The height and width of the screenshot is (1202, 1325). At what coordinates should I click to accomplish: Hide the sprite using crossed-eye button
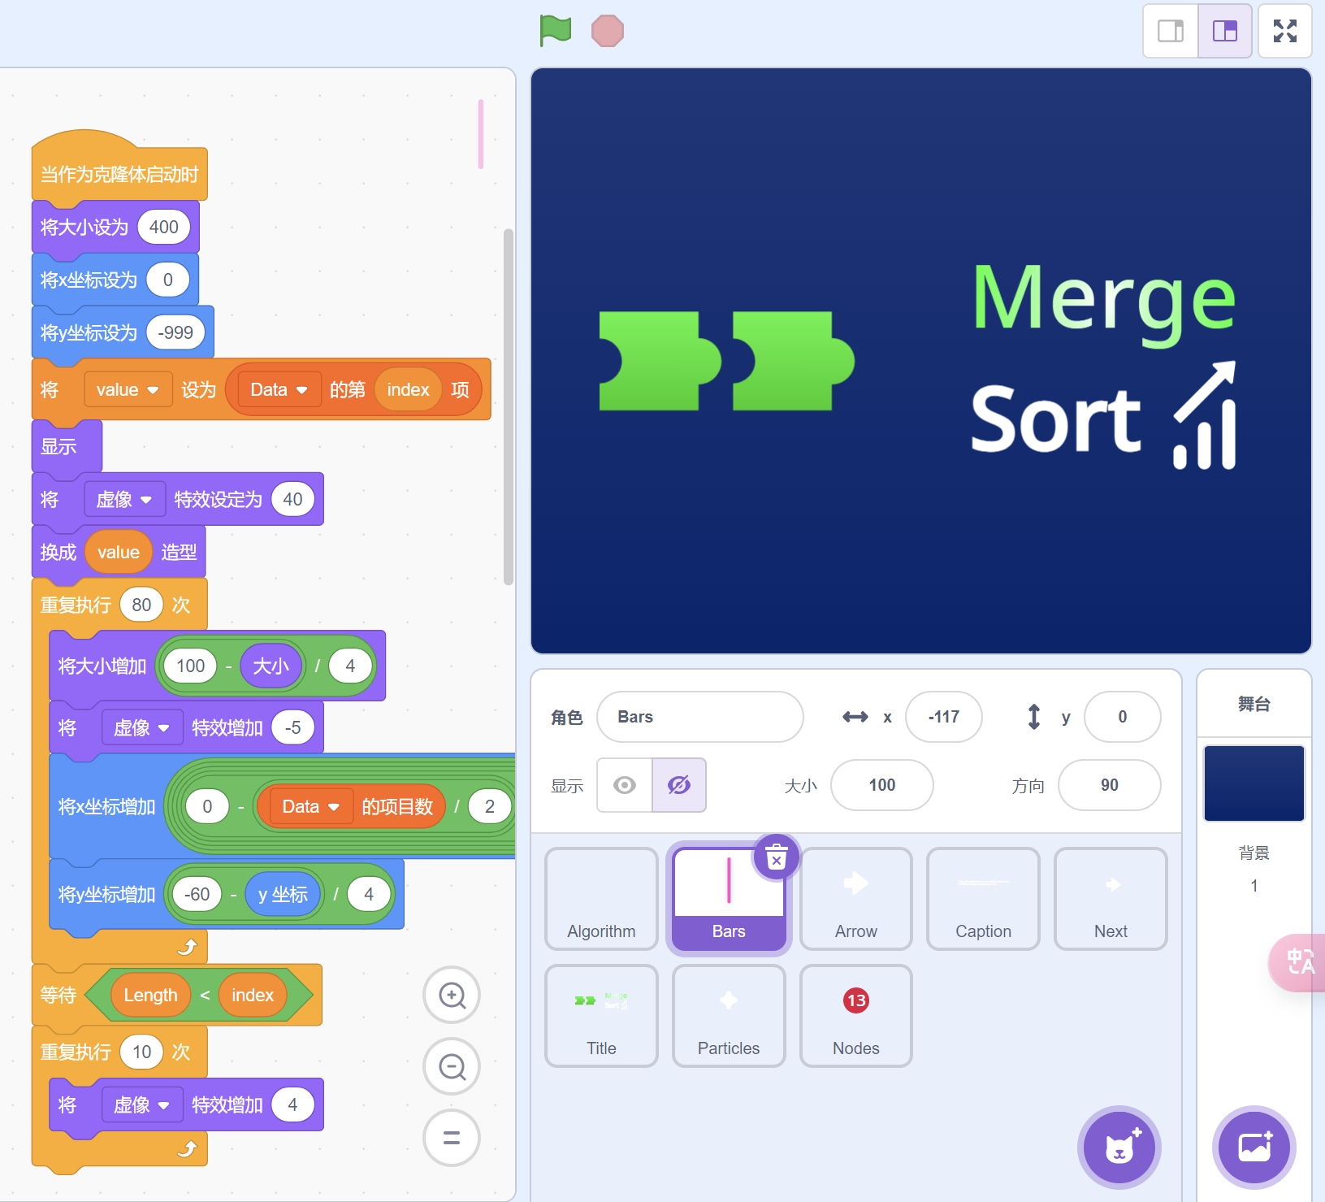tap(678, 785)
